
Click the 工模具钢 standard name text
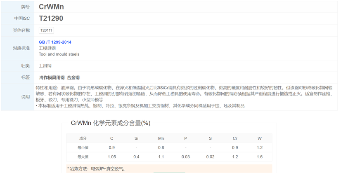[47, 48]
